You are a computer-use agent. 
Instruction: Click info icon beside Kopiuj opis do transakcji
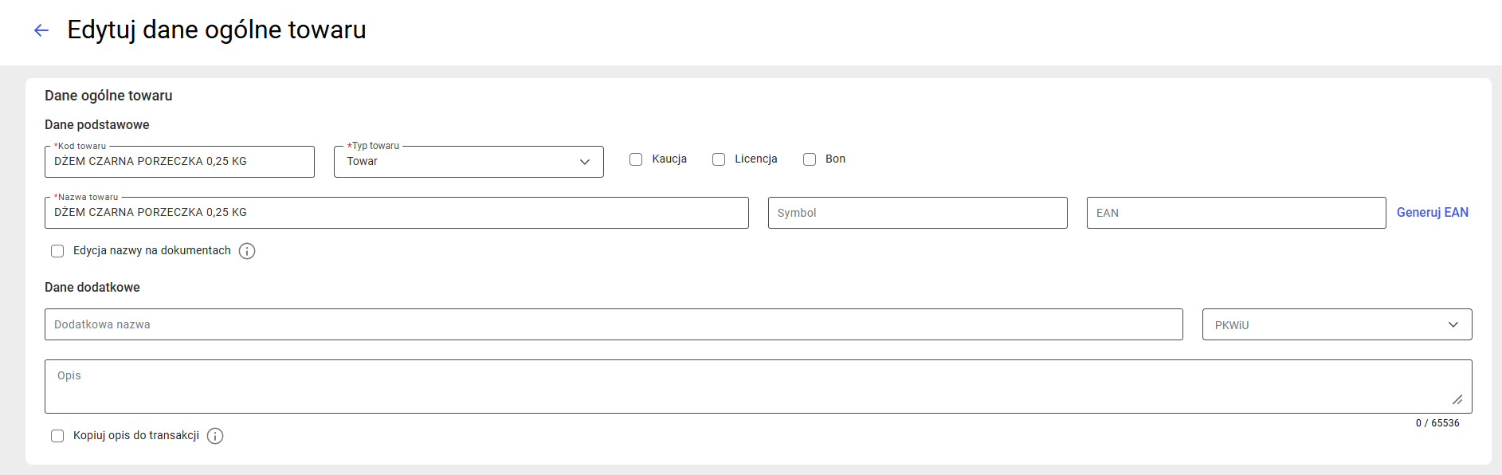coord(215,436)
